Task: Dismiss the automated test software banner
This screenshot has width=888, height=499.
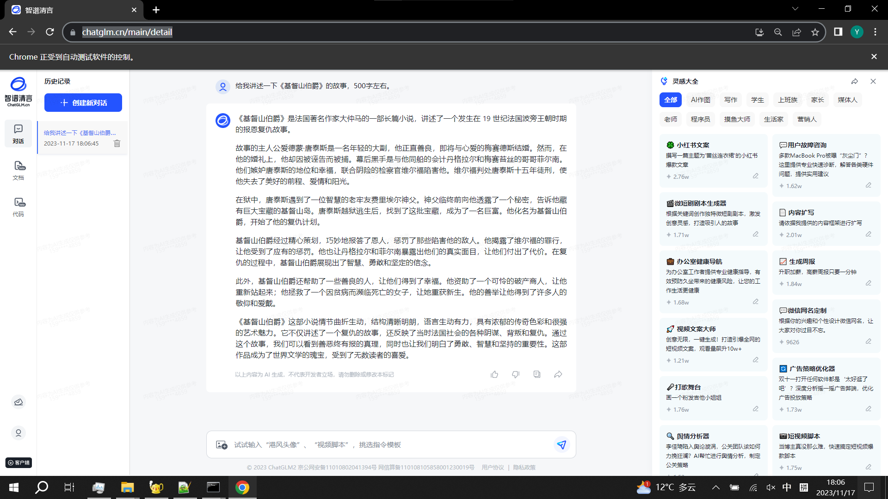Action: [874, 56]
